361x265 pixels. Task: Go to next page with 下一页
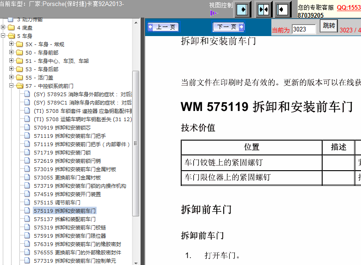[x=228, y=27]
